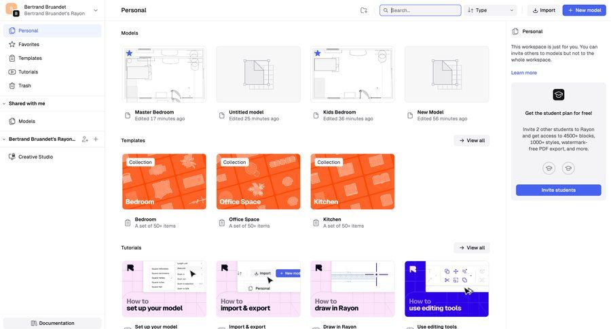Viewport: 611px width, 329px height.
Task: Click the plus icon beside Bertrand Bruandet's Rayon
Action: point(96,139)
